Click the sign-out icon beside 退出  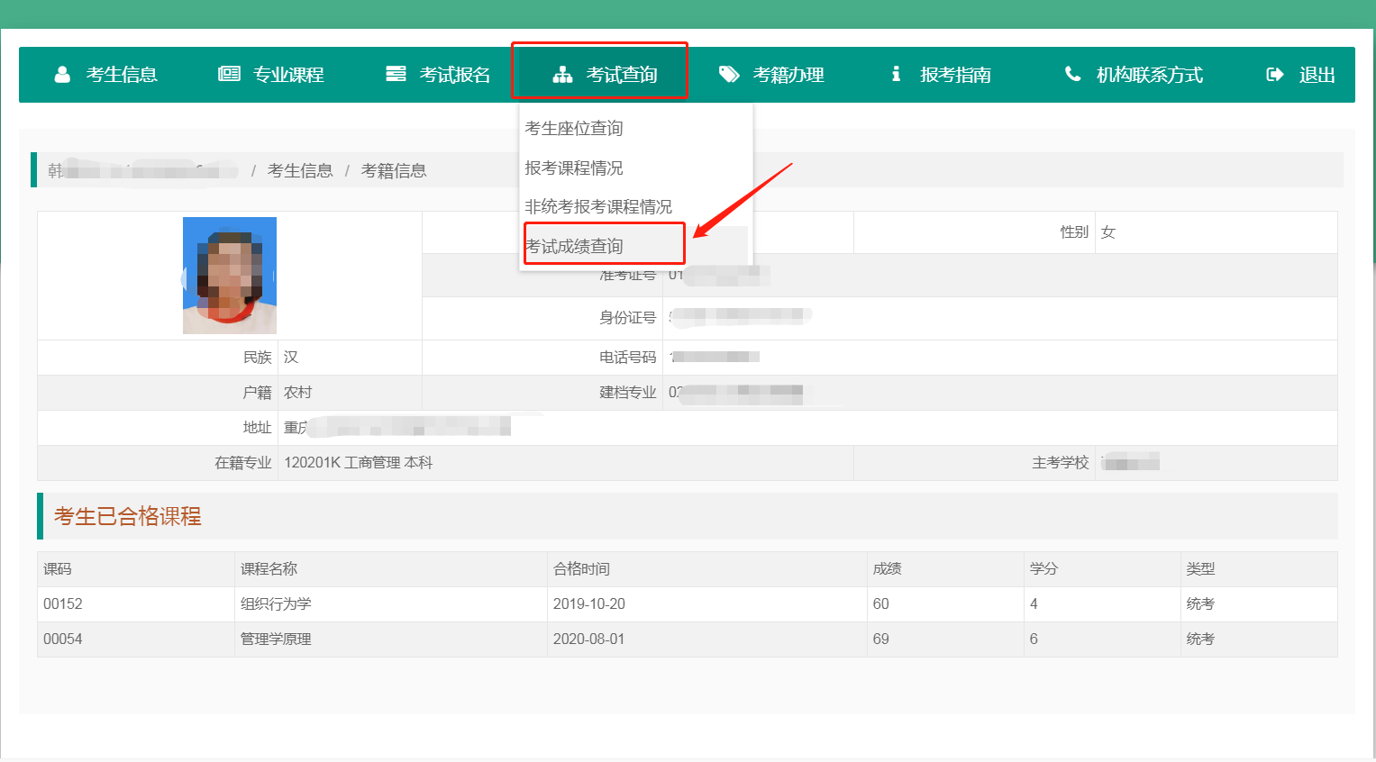[x=1274, y=75]
